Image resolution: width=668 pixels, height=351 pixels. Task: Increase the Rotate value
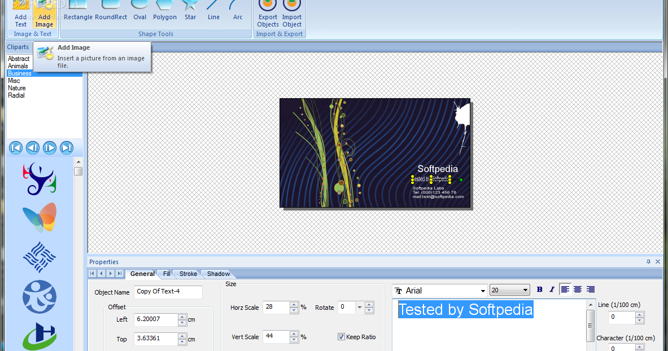369,305
